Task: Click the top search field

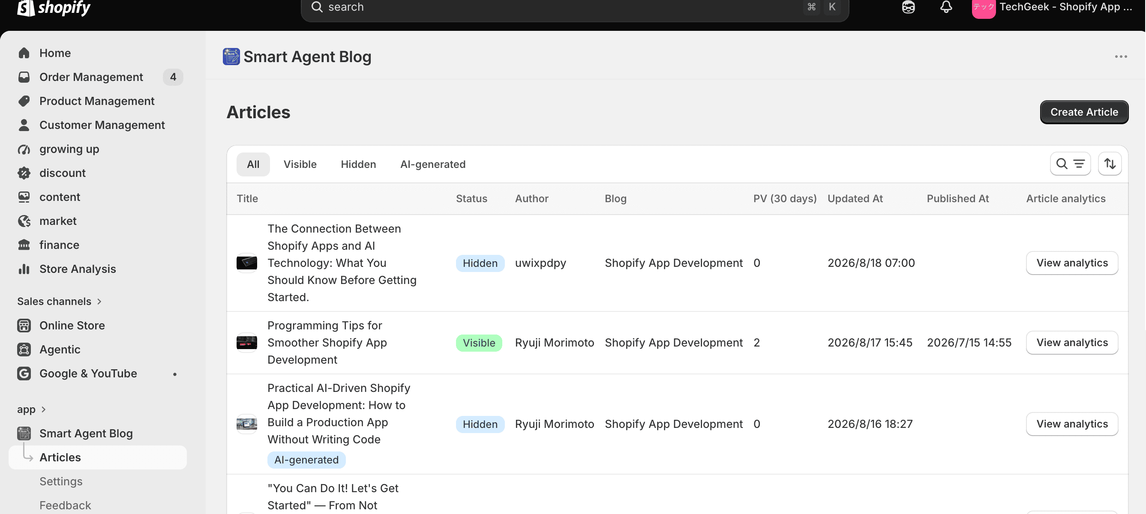Action: pos(575,8)
